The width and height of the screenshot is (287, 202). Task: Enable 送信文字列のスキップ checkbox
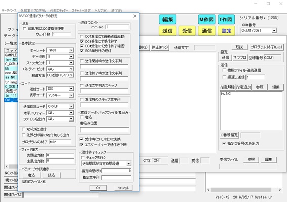click(x=82, y=86)
